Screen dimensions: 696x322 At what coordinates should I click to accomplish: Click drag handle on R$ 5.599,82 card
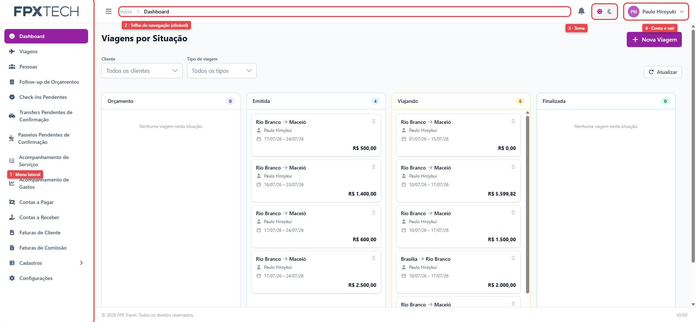tap(513, 167)
